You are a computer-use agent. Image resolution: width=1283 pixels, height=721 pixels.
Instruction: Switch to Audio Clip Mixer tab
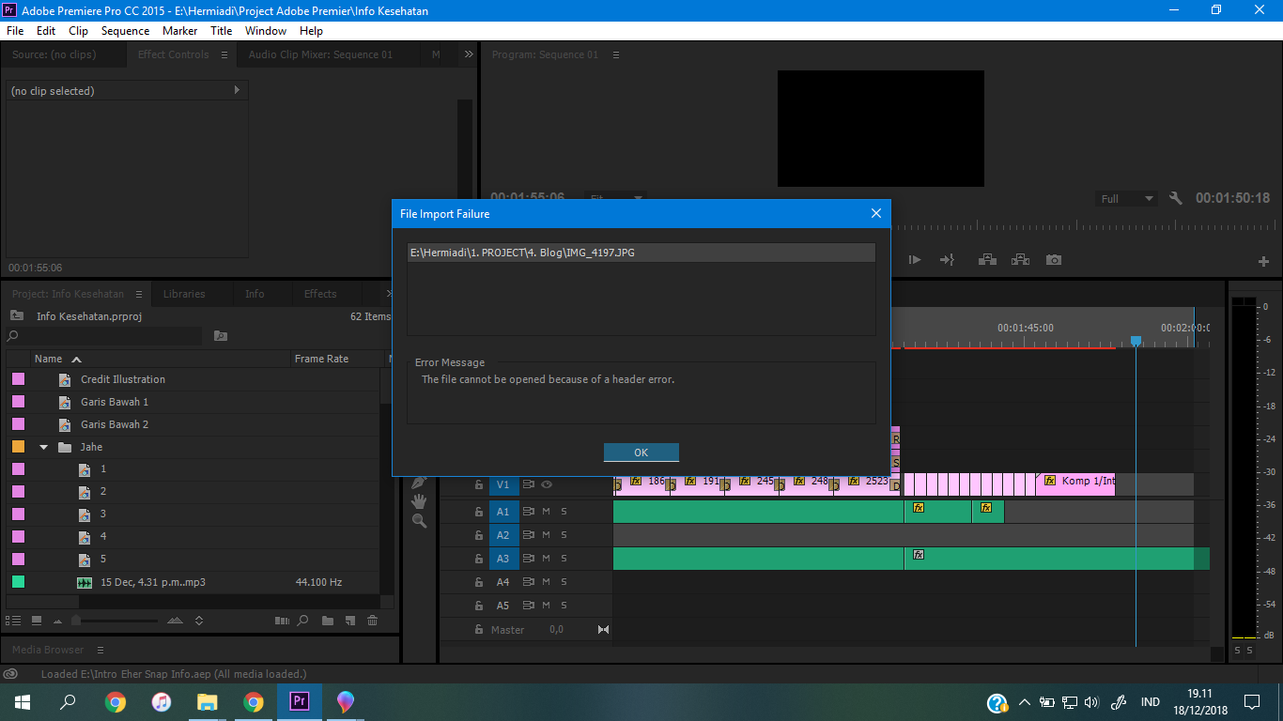click(x=320, y=54)
